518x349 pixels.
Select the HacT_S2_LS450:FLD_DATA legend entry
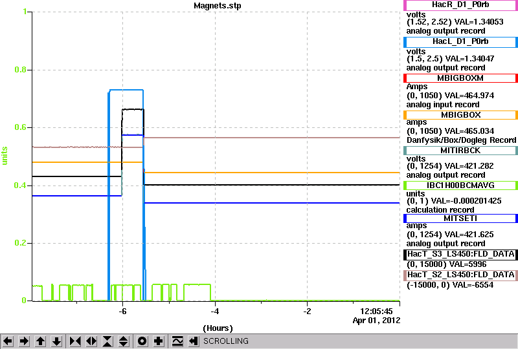click(x=460, y=275)
